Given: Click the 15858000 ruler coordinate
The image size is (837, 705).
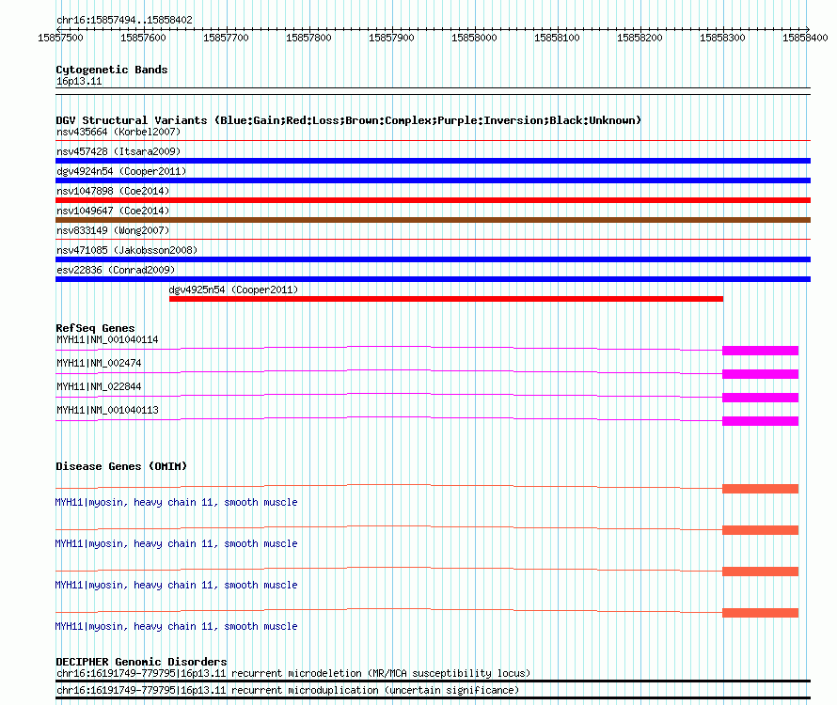Looking at the screenshot, I should [x=474, y=38].
